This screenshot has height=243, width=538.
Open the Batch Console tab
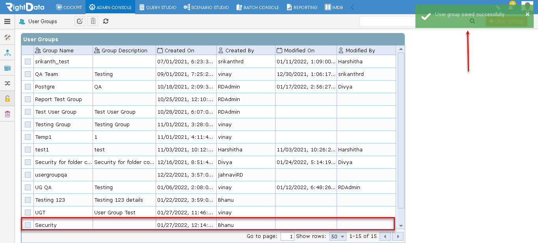click(257, 7)
